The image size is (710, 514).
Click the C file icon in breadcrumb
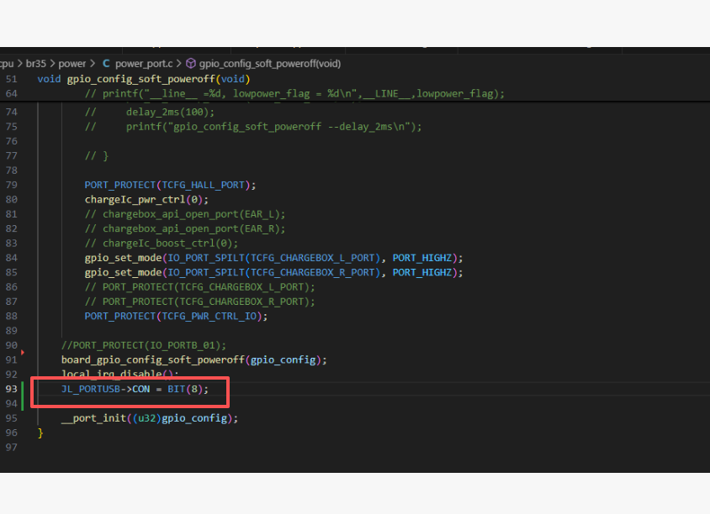click(x=106, y=63)
